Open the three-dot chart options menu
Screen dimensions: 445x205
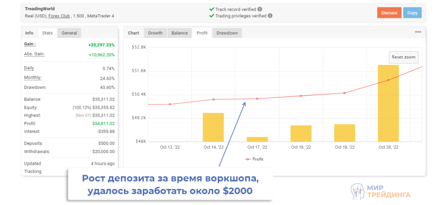point(418,32)
